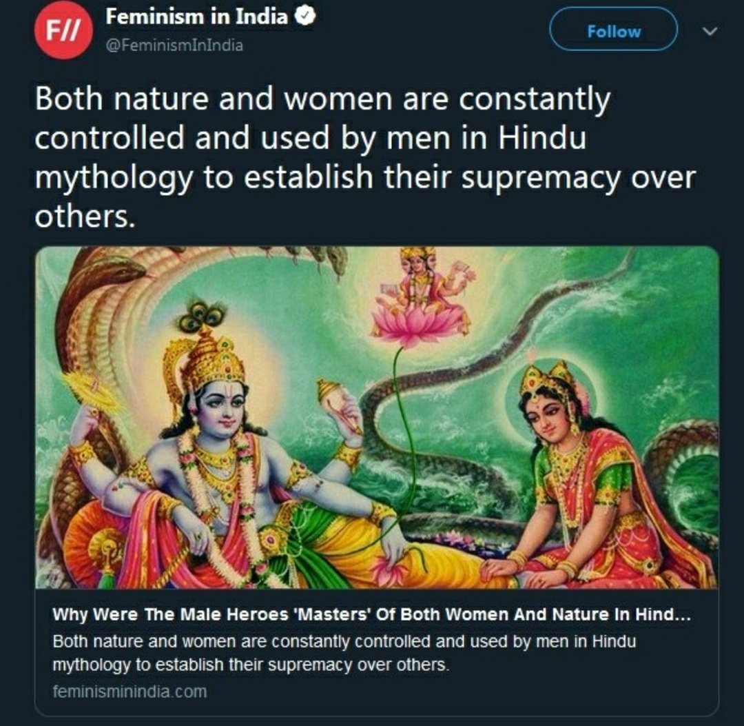Image resolution: width=744 pixels, height=726 pixels.
Task: Follow the Feminism in India account
Action: (613, 31)
